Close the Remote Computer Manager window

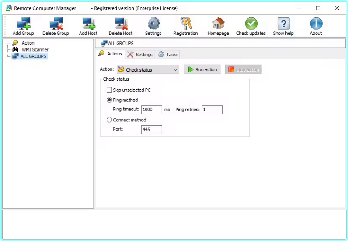click(337, 8)
